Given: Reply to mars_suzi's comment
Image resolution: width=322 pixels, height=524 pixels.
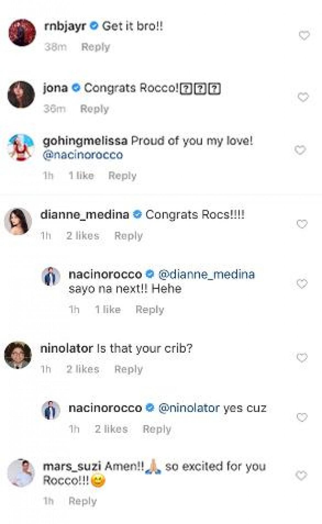Looking at the screenshot, I should [x=82, y=501].
